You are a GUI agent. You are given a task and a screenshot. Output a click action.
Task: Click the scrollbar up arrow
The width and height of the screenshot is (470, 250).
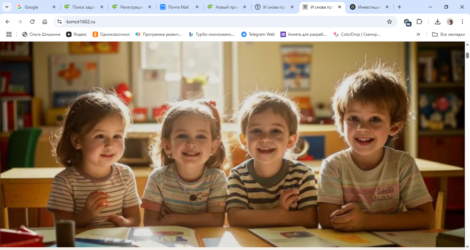(x=467, y=45)
